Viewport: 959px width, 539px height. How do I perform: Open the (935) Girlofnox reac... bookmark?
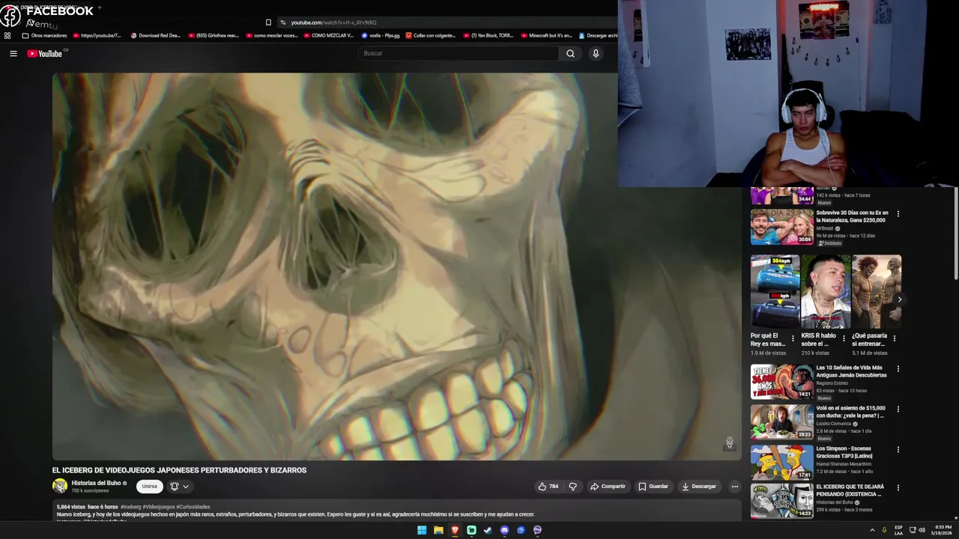213,35
